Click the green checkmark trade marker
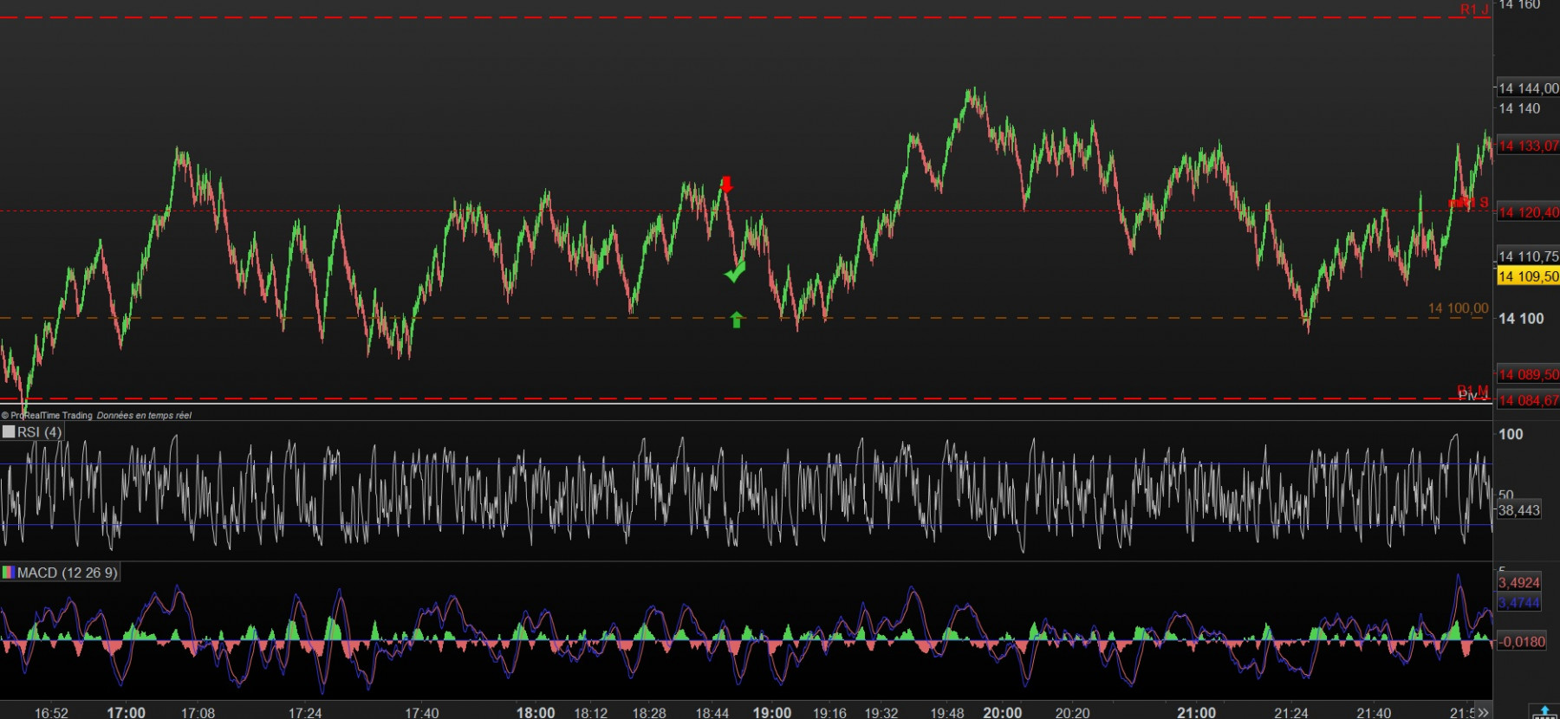 coord(735,273)
